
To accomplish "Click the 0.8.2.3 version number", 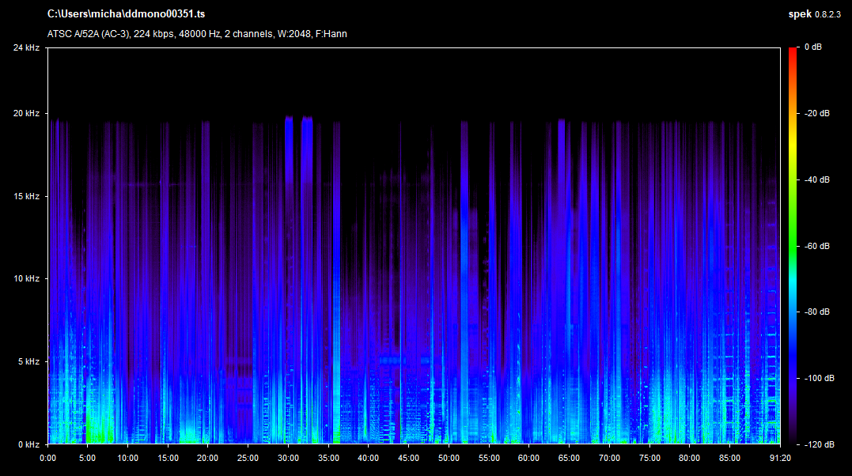I will click(829, 14).
